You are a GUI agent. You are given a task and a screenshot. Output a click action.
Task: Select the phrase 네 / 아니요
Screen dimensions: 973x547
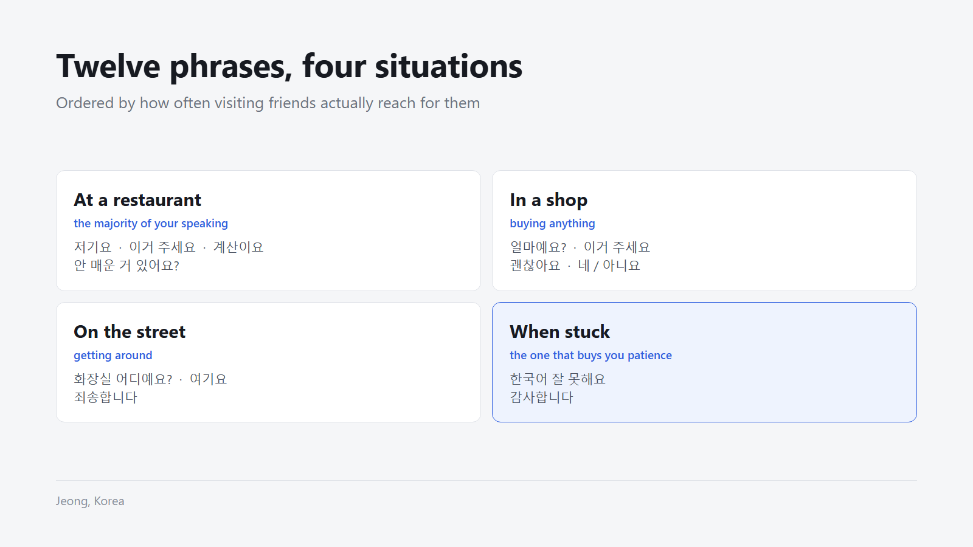pos(609,266)
